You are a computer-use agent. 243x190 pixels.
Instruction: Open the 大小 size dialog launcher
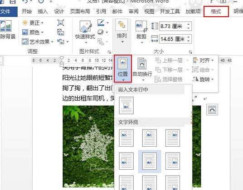[190, 52]
